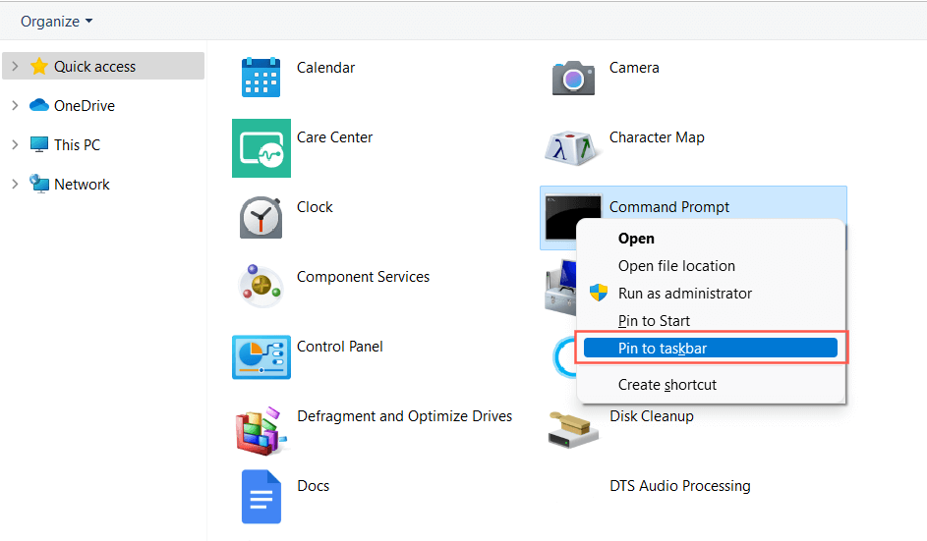
Task: Select Run as administrator menu entry
Action: pyautogui.click(x=684, y=294)
